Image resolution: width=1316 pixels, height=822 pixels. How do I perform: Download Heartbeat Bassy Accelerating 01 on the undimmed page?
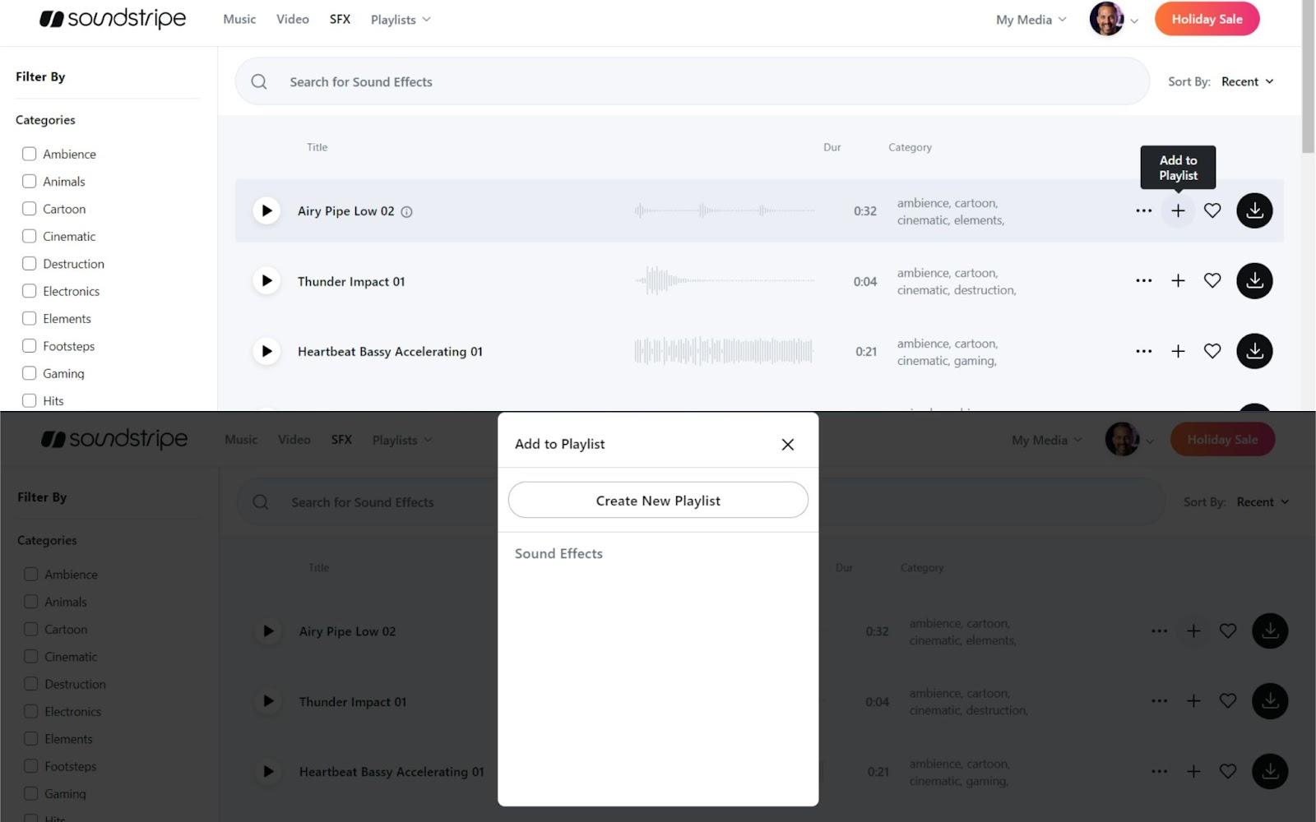pyautogui.click(x=1254, y=351)
